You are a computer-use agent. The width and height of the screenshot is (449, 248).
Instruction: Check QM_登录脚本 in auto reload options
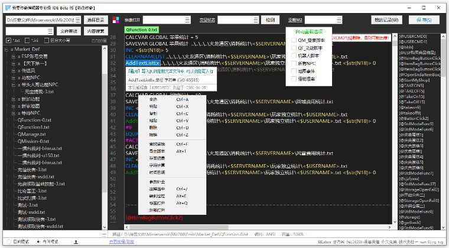pos(294,40)
